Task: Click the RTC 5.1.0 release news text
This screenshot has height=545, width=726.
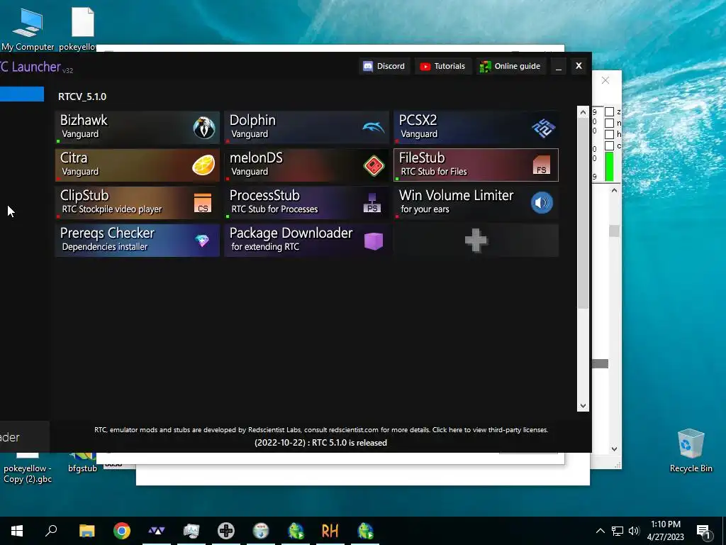Action: (x=320, y=443)
